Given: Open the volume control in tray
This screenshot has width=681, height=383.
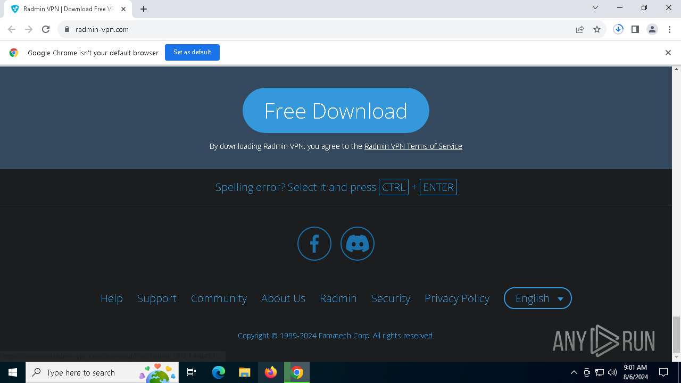Looking at the screenshot, I should [612, 372].
